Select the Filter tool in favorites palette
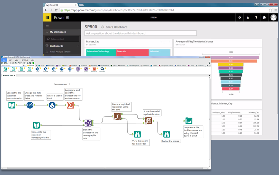The height and width of the screenshot is (175, 279). 37,69
